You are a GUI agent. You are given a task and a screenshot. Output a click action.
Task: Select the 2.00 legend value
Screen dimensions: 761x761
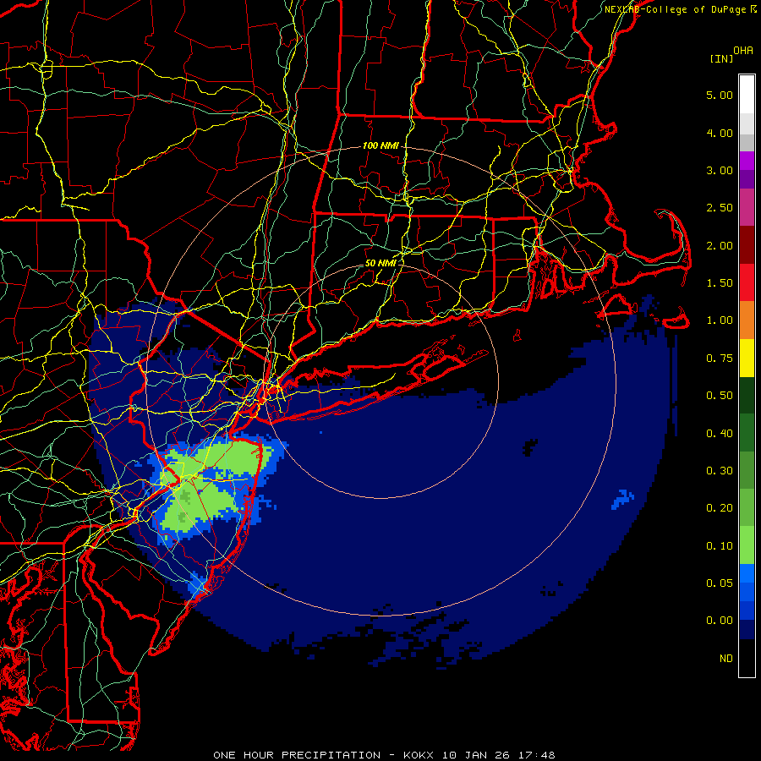click(720, 245)
